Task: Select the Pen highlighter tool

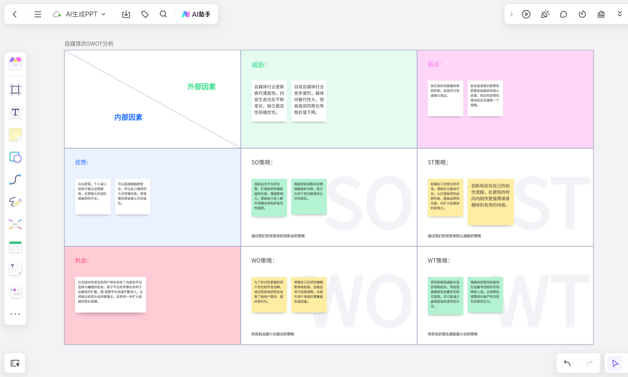Action: point(15,202)
